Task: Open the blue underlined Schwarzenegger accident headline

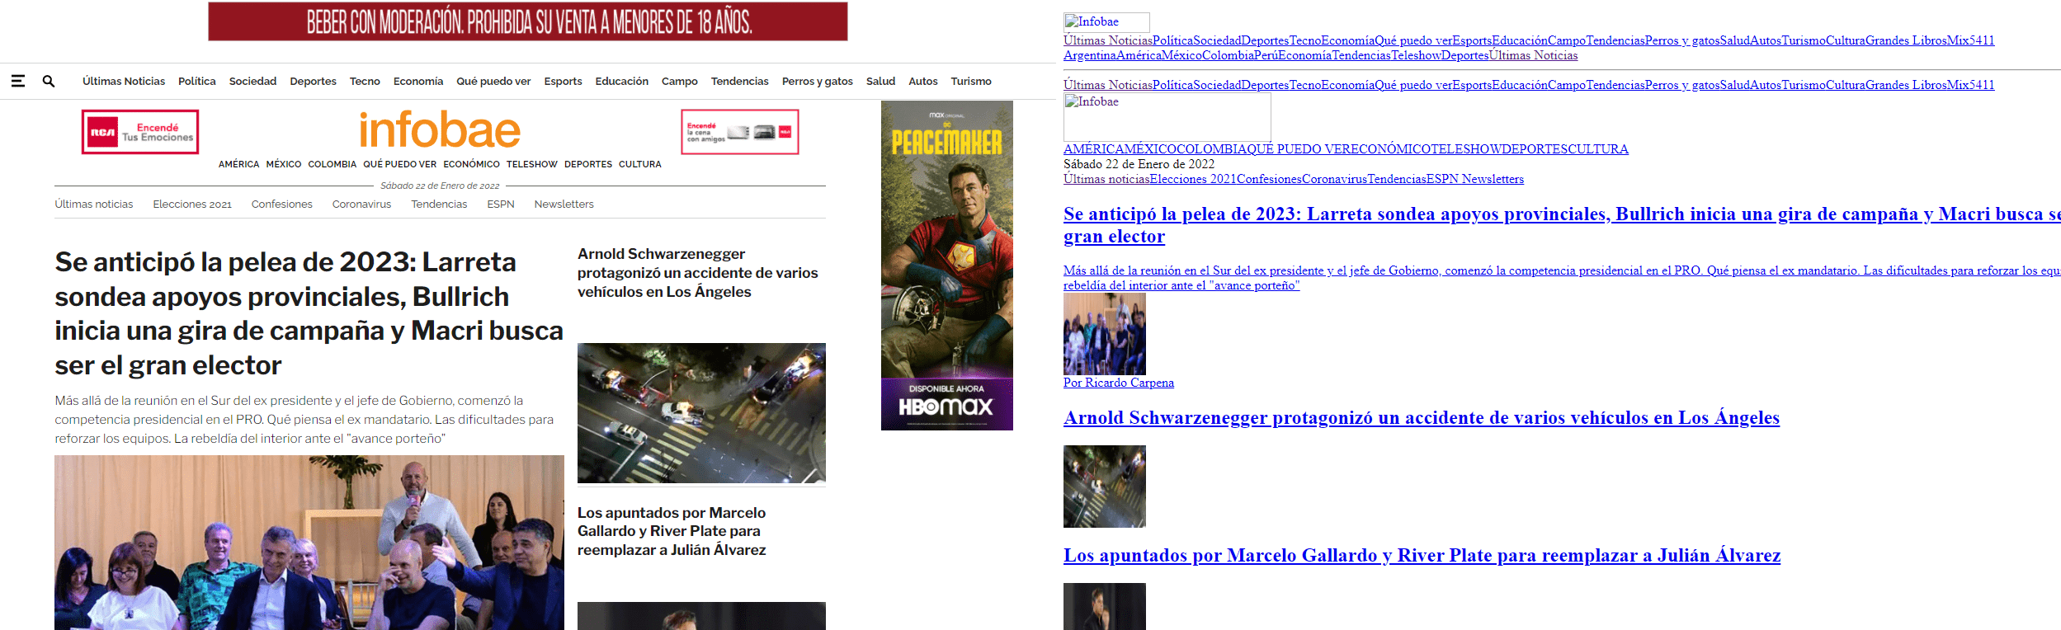Action: [1422, 418]
